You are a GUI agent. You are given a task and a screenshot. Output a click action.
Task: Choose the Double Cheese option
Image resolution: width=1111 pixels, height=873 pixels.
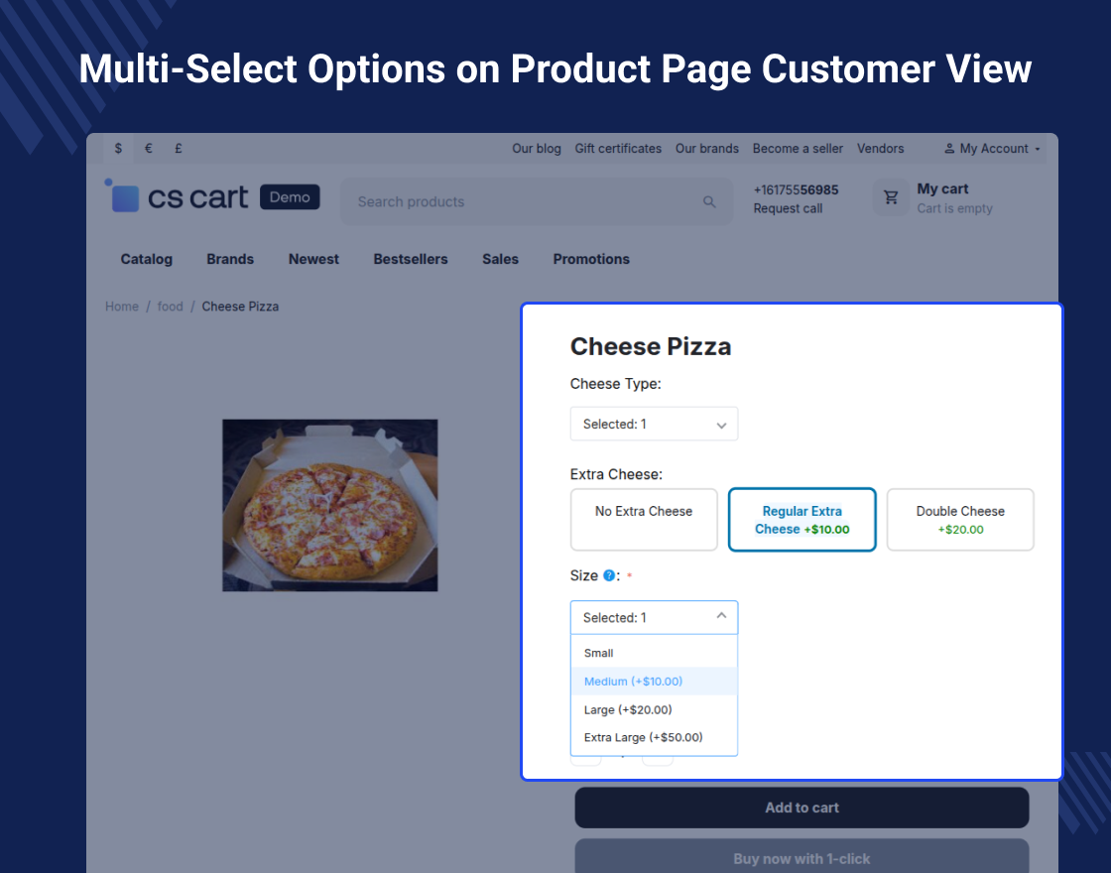click(959, 519)
